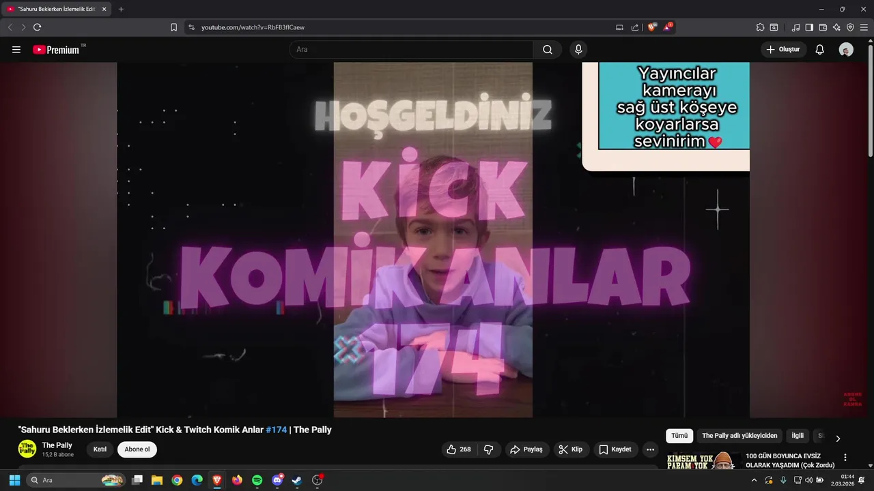Open Brave VPN shield icon
Viewport: 874px width, 491px height.
[x=850, y=27]
